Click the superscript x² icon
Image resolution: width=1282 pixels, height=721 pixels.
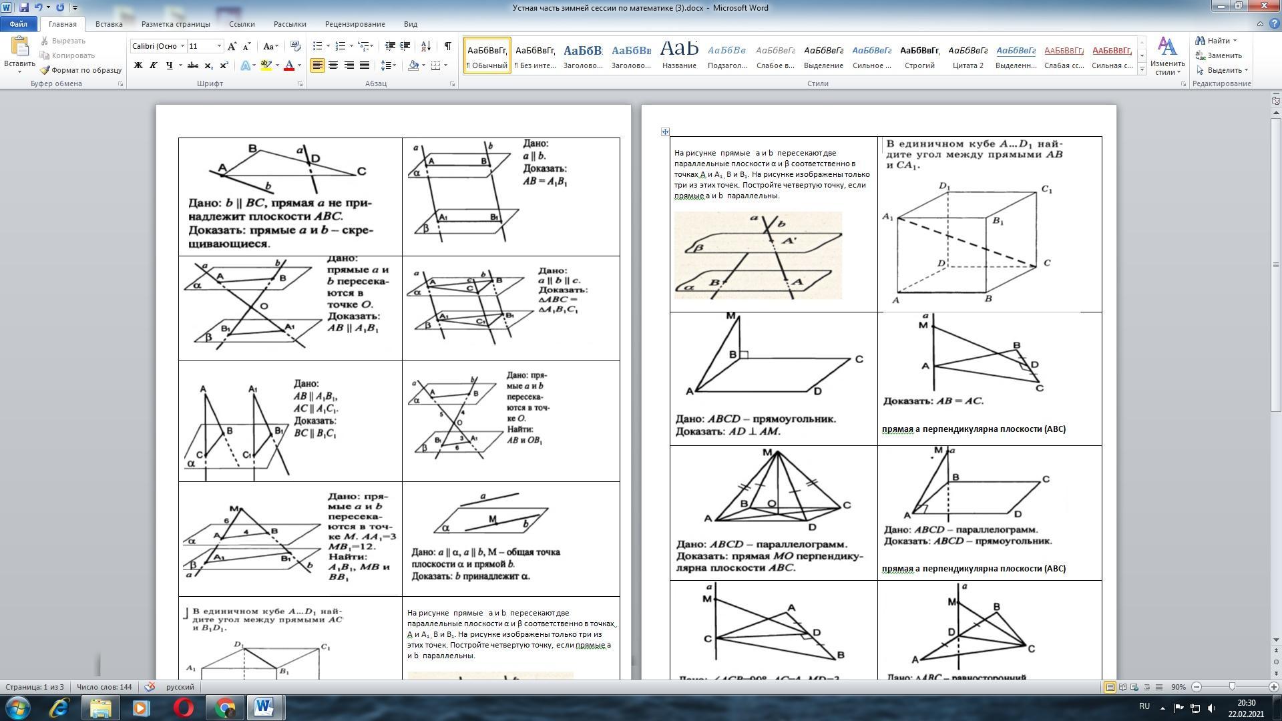pyautogui.click(x=224, y=65)
